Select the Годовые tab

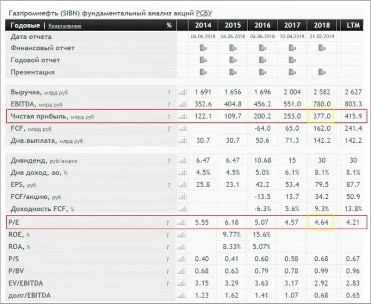pyautogui.click(x=25, y=25)
